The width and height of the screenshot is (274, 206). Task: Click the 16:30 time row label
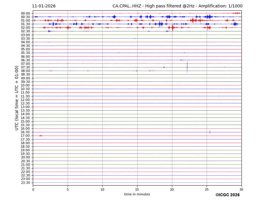(25, 132)
